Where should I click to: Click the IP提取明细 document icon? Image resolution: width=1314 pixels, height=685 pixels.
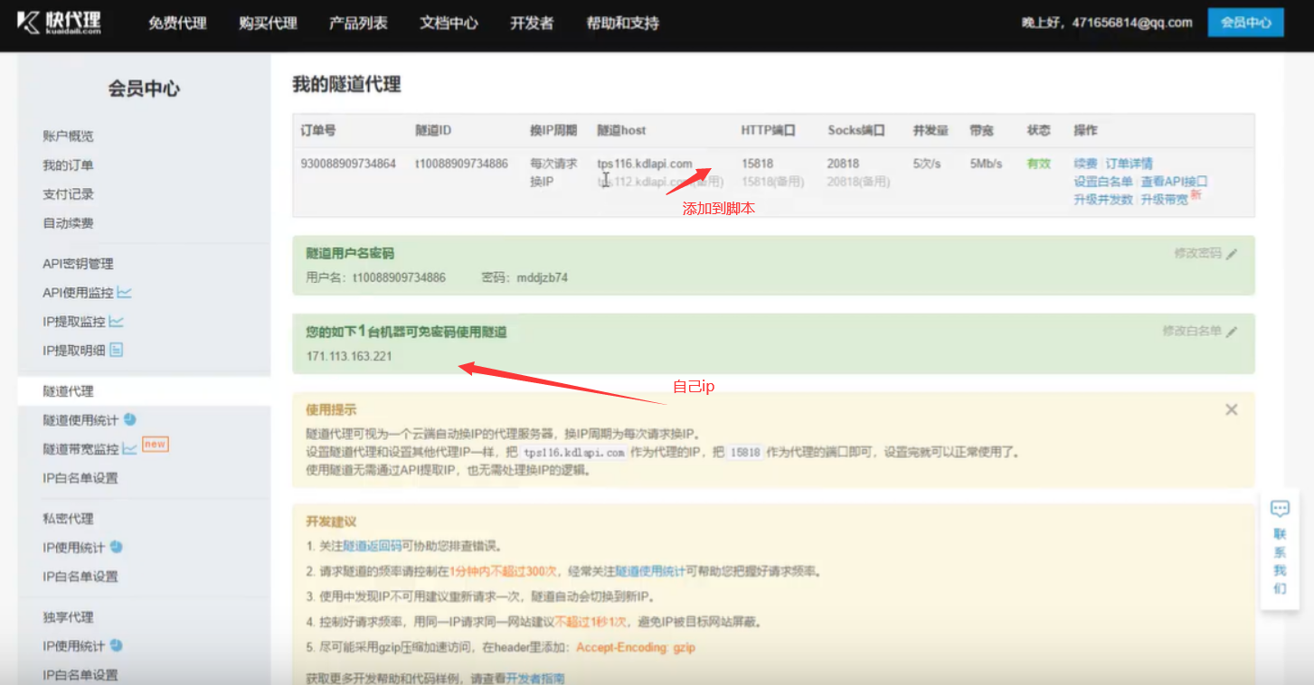[117, 350]
